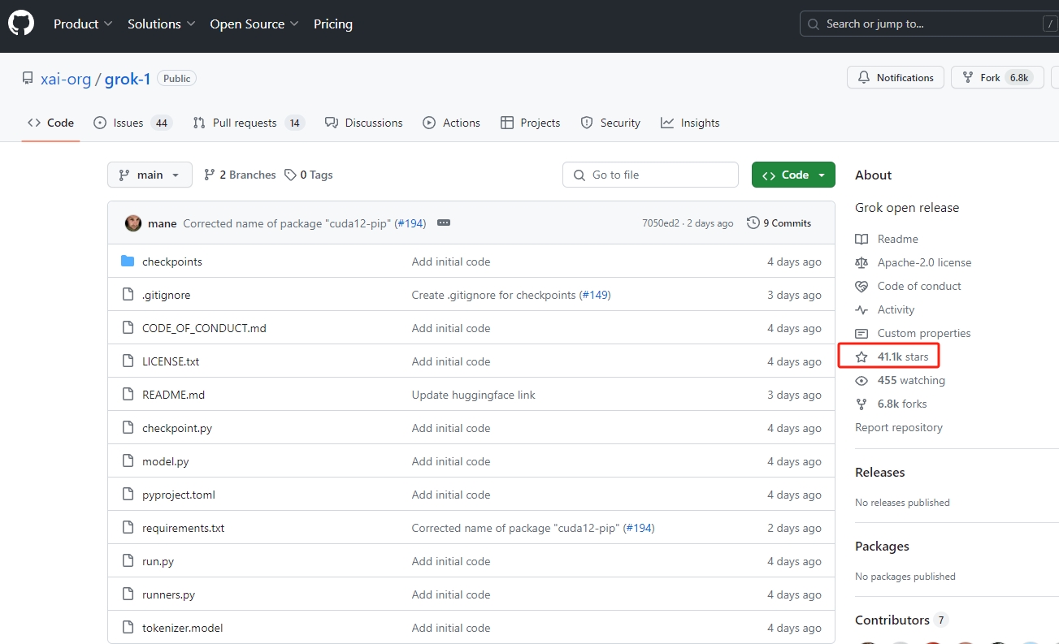Click the model.py file icon
Image resolution: width=1059 pixels, height=644 pixels.
pos(128,460)
